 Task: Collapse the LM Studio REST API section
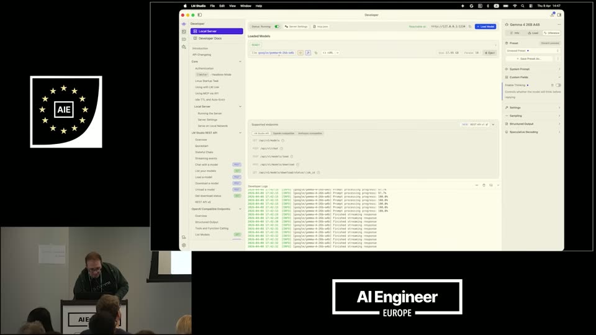coord(240,133)
